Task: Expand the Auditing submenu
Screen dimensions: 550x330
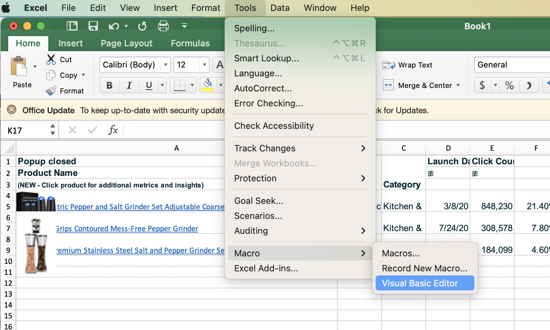Action: coord(300,231)
